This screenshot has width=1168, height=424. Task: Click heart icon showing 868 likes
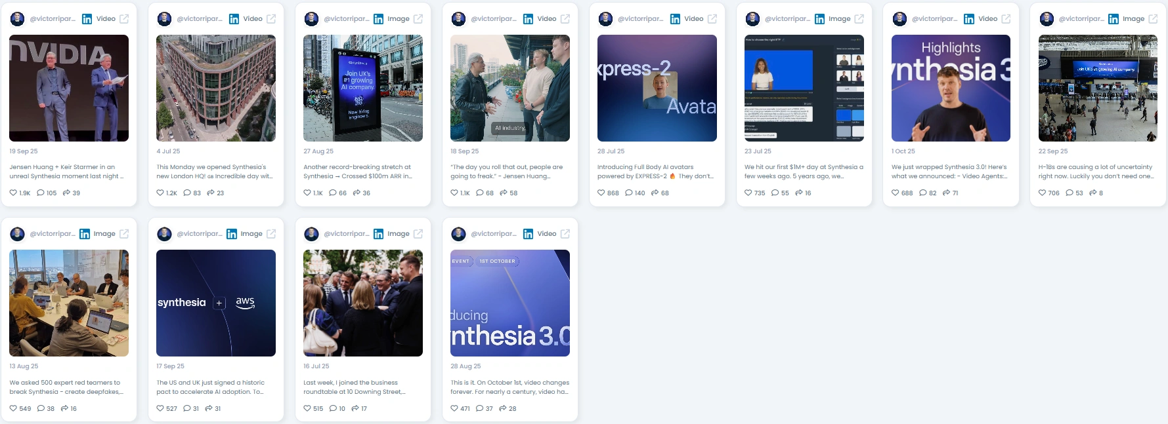601,193
